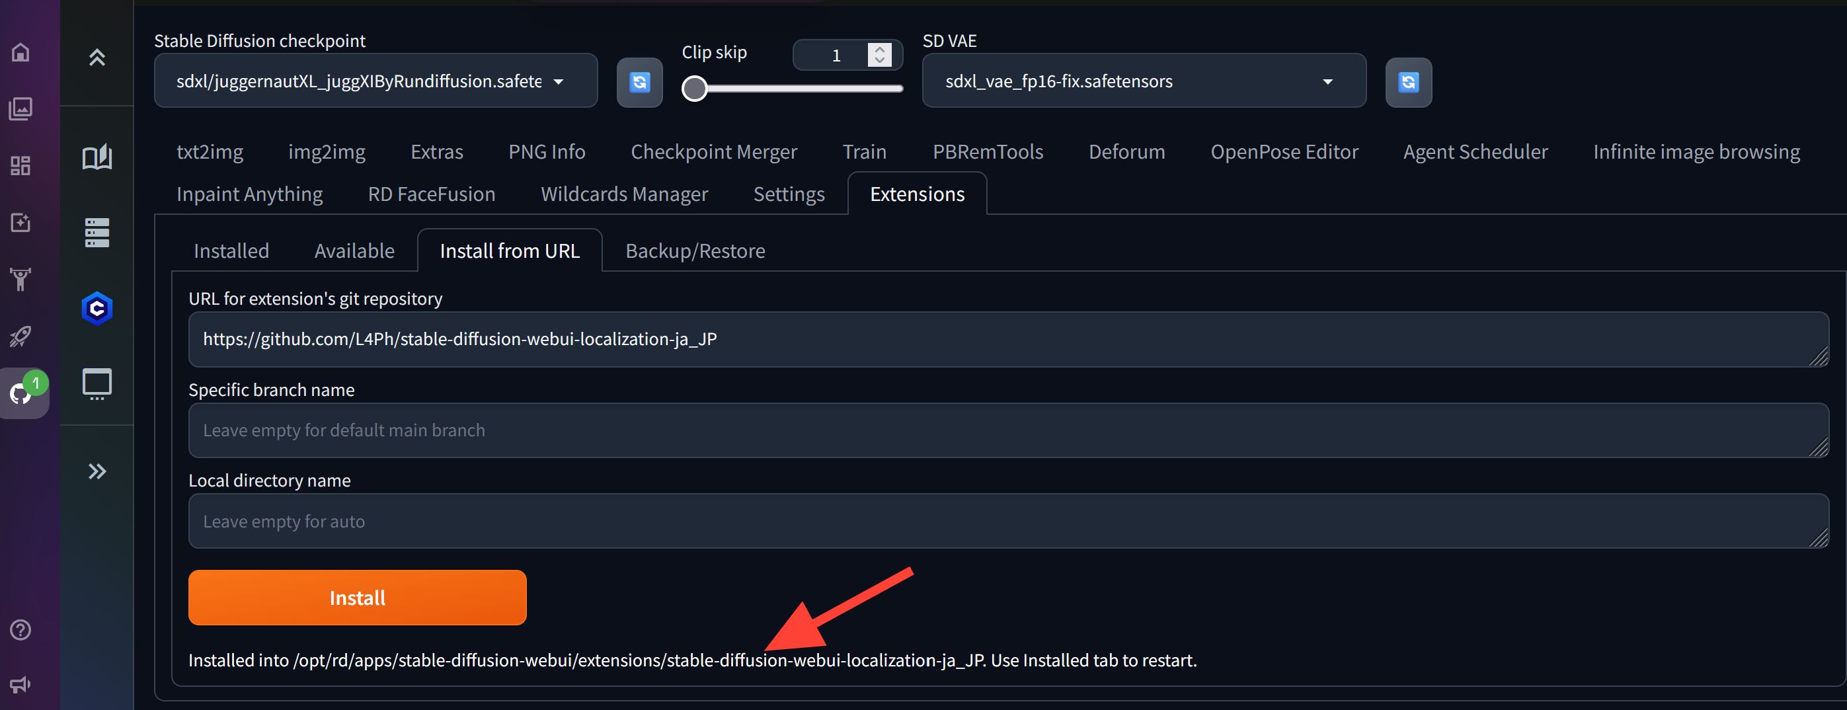Open the Home icon in the sidebar
This screenshot has height=710, width=1847.
tap(20, 52)
